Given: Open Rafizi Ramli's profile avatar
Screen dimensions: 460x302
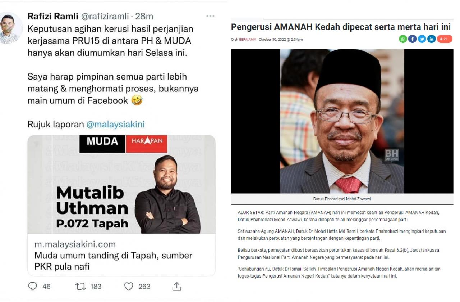Looking at the screenshot, I should [x=10, y=28].
